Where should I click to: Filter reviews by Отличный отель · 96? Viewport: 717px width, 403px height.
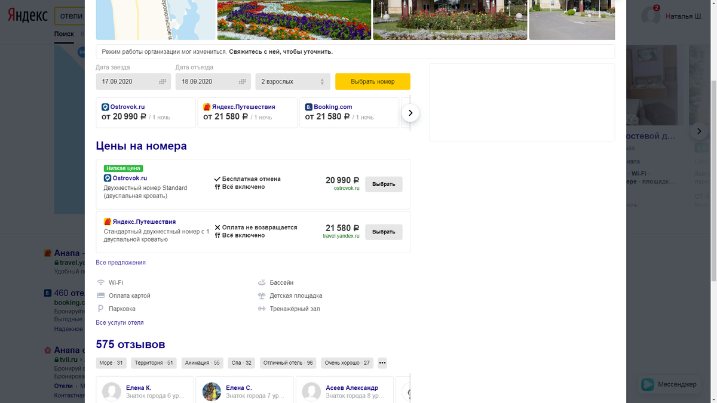click(288, 363)
